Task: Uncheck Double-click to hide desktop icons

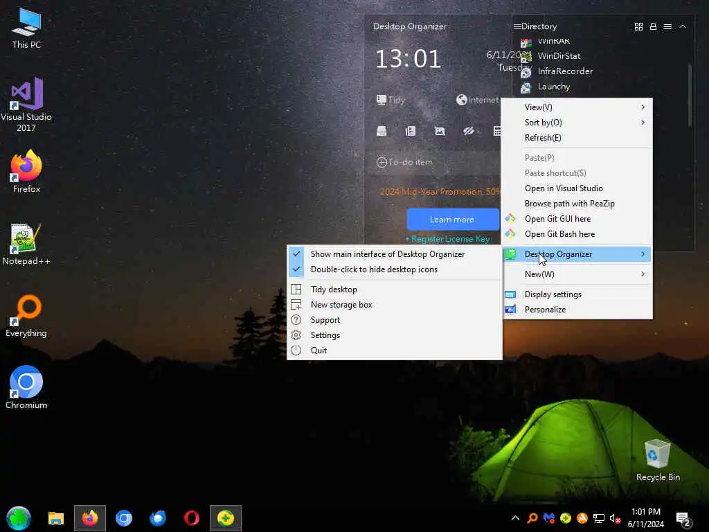Action: (x=394, y=269)
